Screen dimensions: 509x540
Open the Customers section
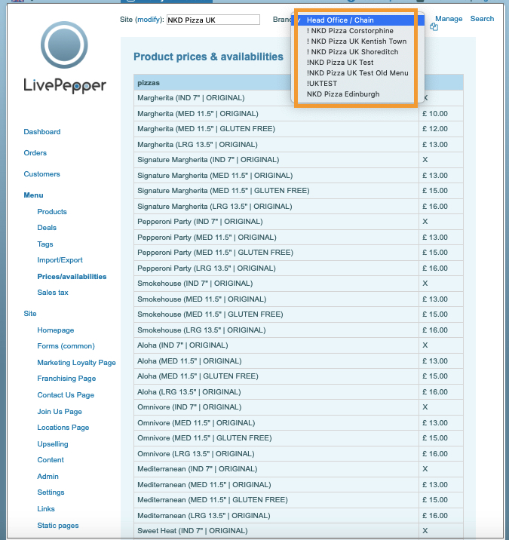tap(41, 174)
